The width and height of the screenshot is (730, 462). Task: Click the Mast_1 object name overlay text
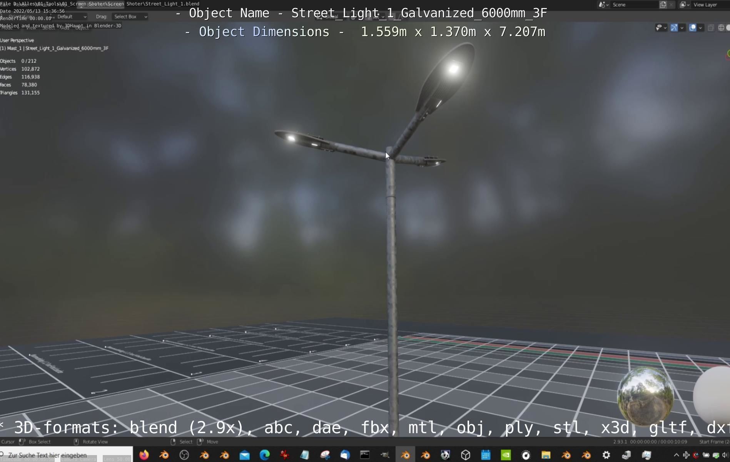coord(54,48)
